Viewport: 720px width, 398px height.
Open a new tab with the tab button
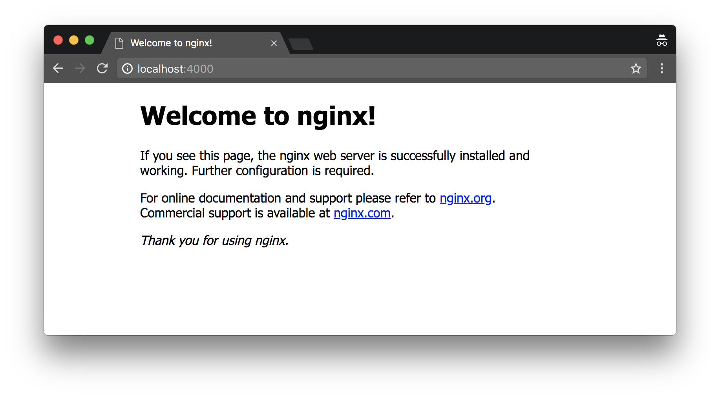pos(301,44)
